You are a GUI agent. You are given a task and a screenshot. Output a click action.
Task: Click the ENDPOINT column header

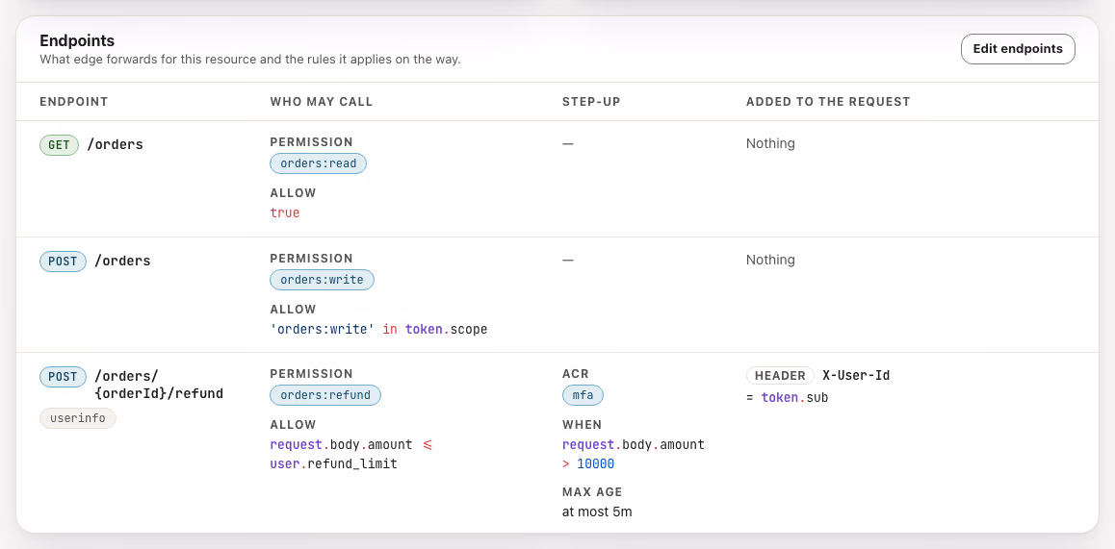[x=74, y=102]
